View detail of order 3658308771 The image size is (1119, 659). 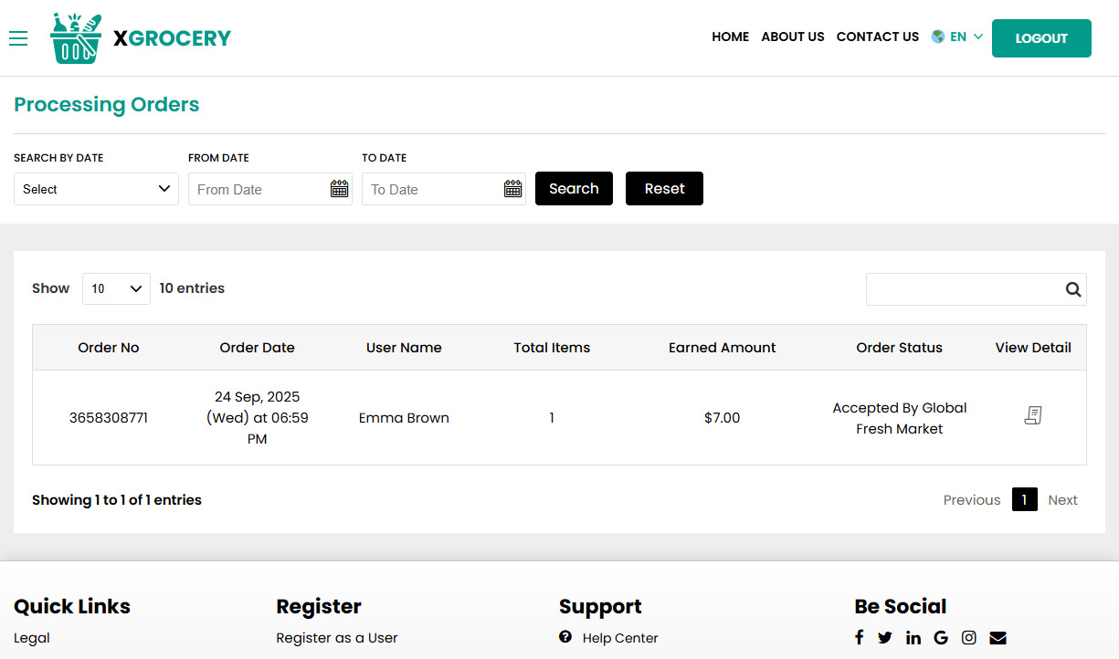1032,416
